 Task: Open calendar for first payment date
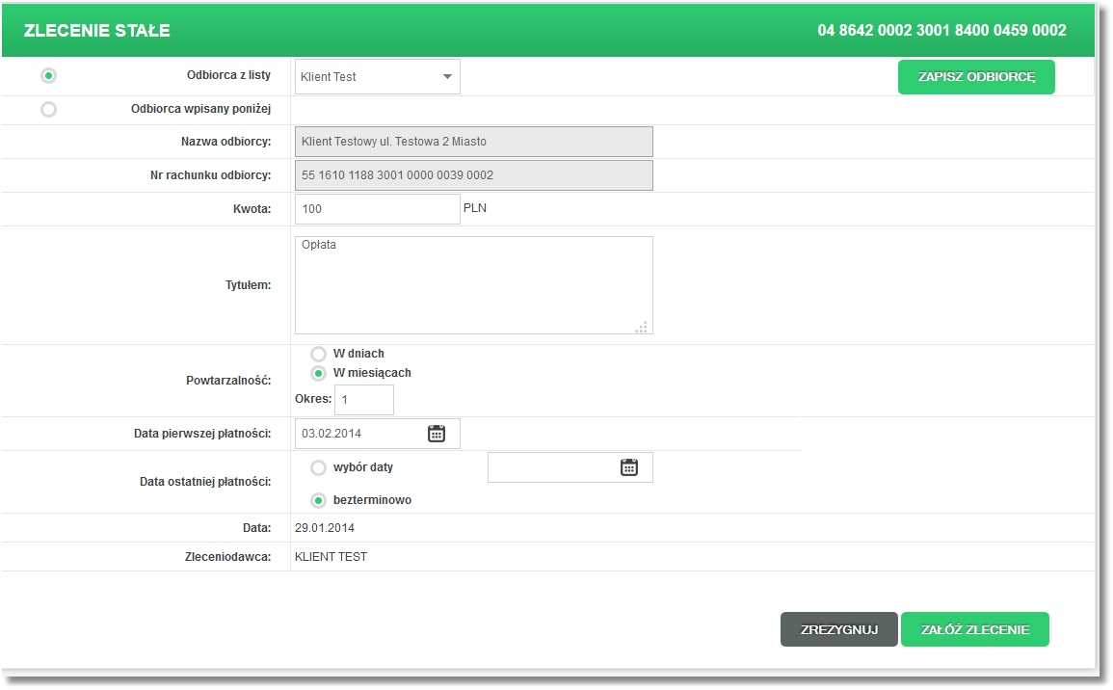(x=437, y=434)
